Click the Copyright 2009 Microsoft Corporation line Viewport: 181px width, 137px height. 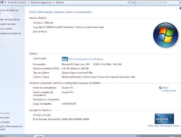click(69, 27)
